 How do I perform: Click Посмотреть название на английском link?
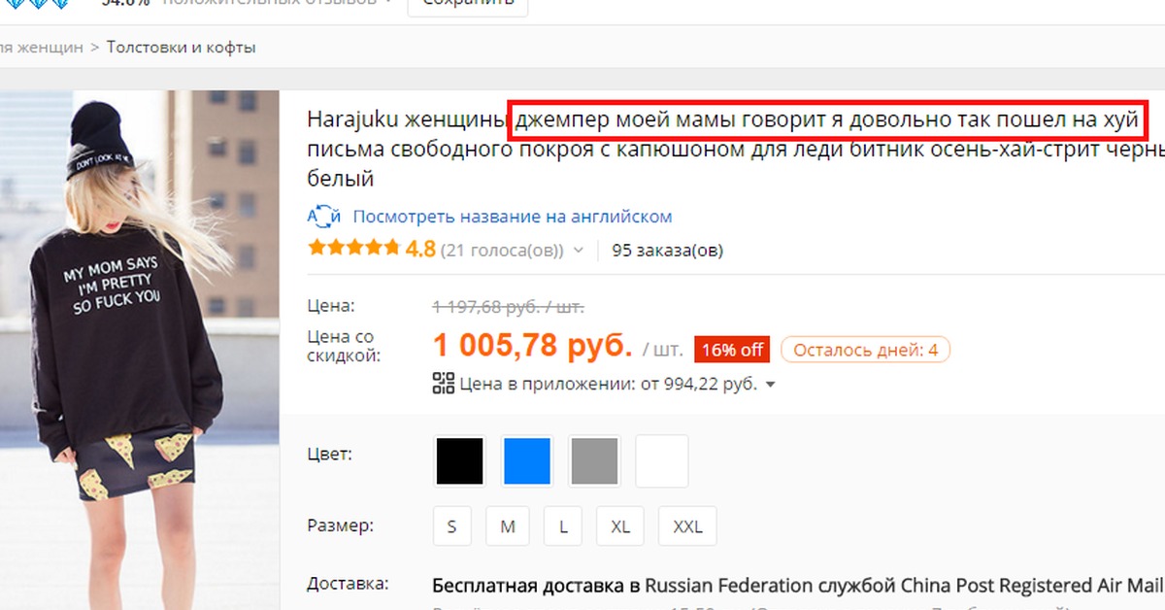coord(513,217)
